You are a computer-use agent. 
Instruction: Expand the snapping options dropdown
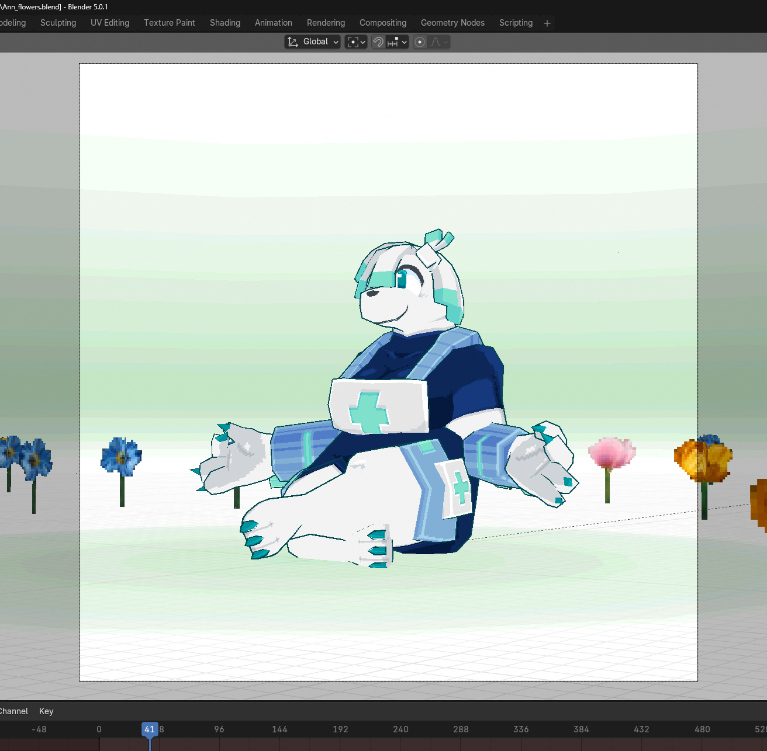coord(398,42)
